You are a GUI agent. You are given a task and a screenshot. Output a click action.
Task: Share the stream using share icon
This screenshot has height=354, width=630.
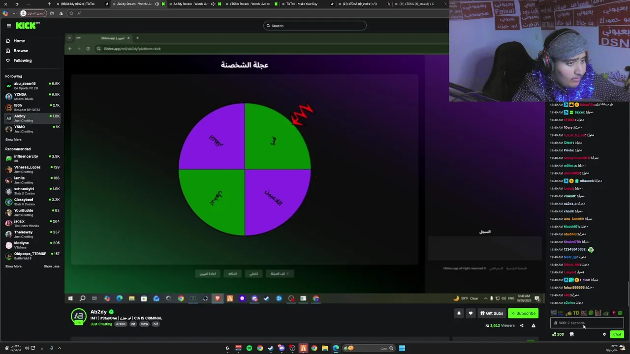click(x=522, y=325)
